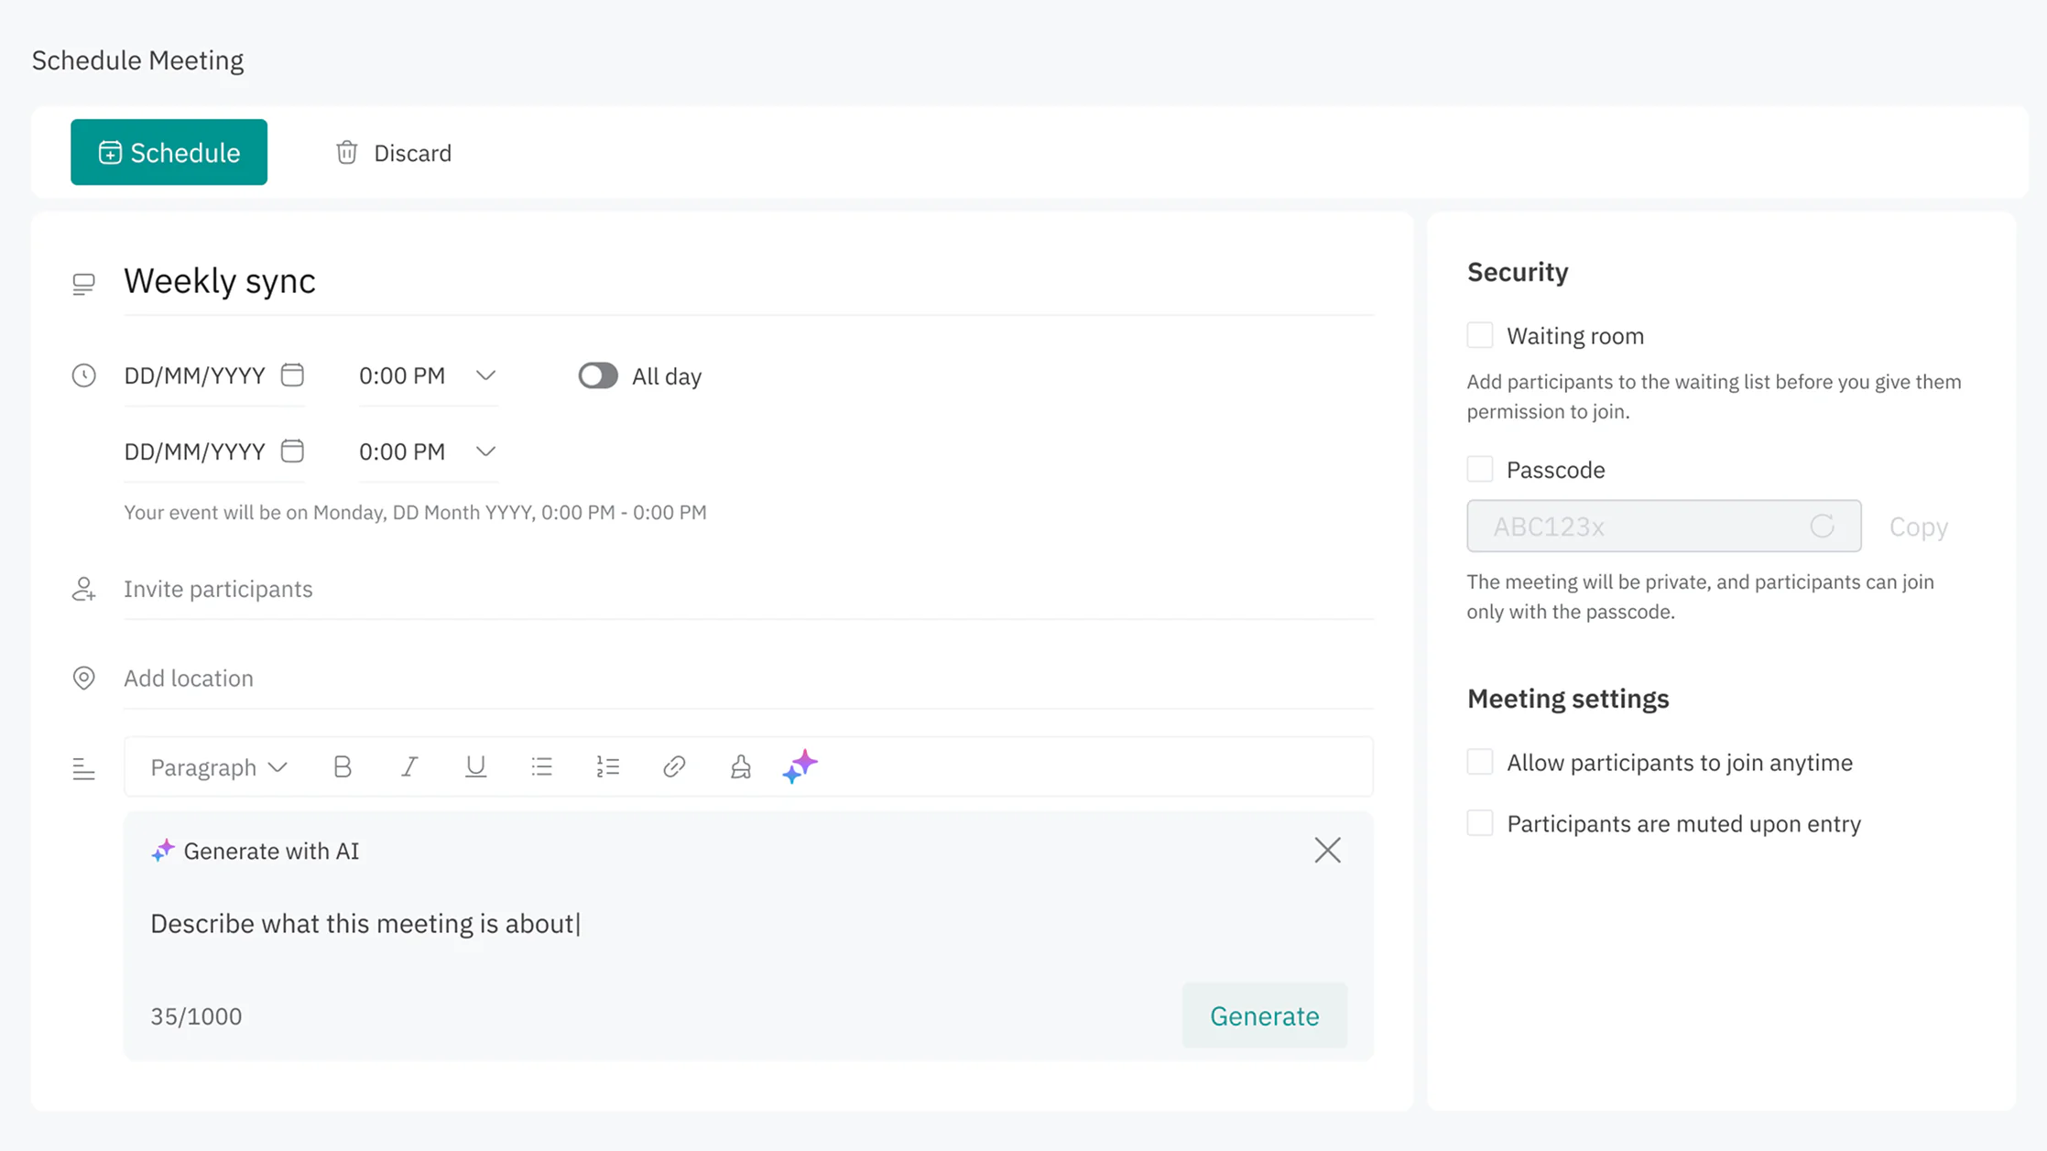Click the Meeting settings heading
The height and width of the screenshot is (1151, 2047).
[1568, 699]
